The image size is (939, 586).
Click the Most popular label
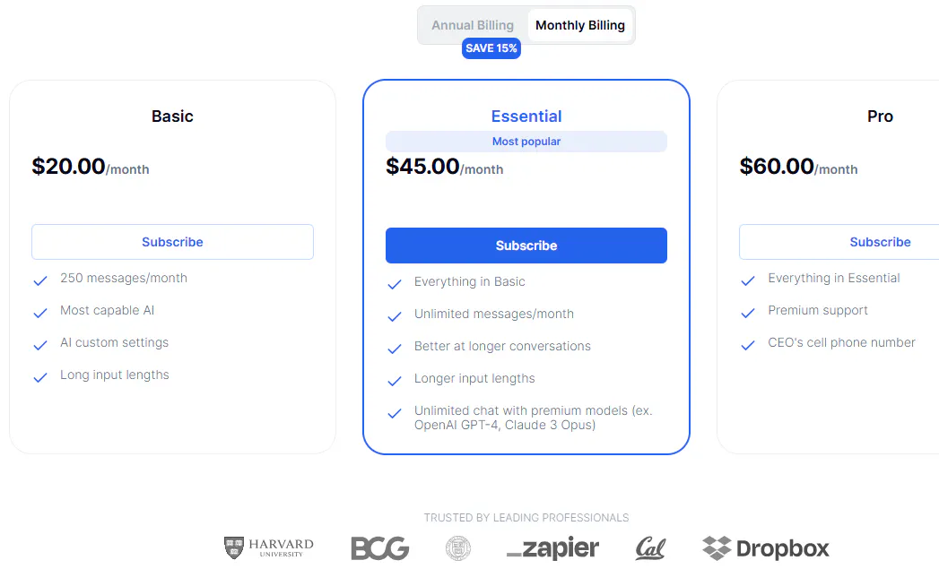[526, 142]
